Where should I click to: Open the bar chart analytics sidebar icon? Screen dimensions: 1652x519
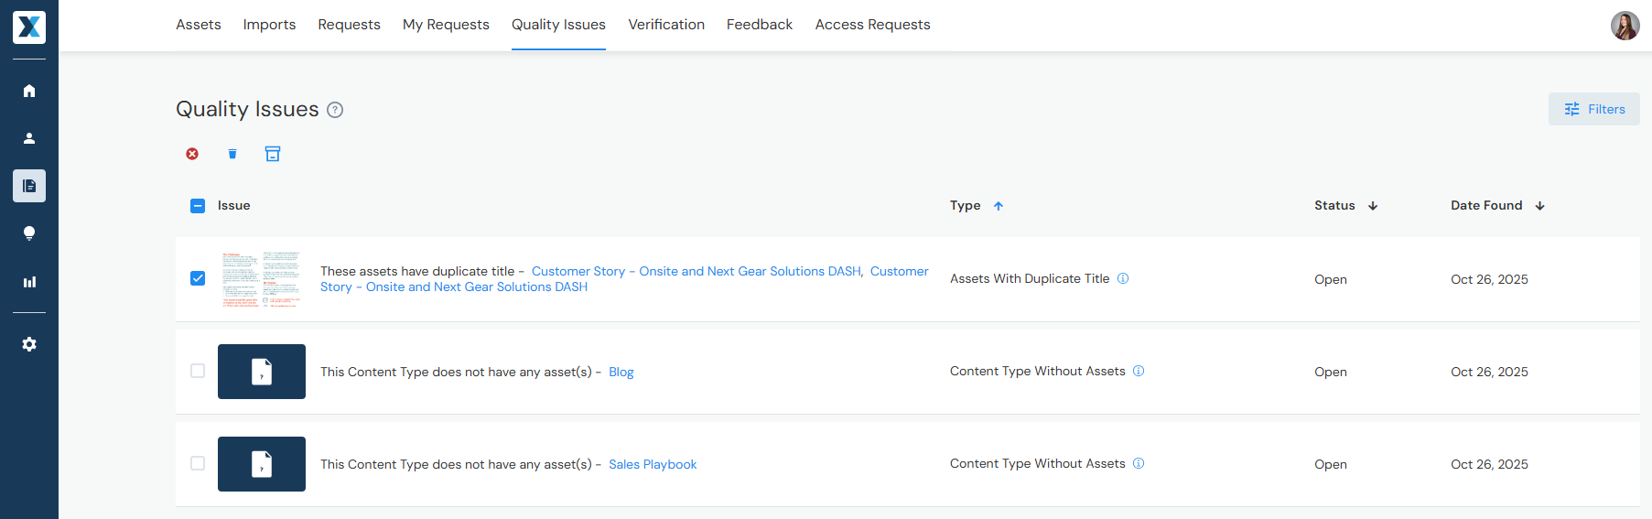[29, 282]
